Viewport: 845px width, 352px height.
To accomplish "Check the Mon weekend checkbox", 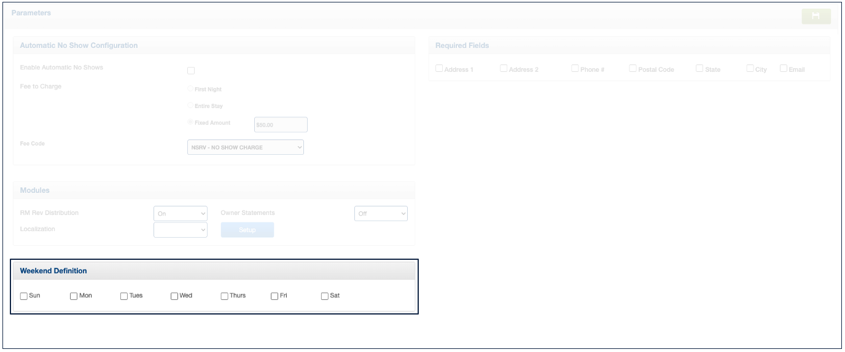I will (74, 296).
